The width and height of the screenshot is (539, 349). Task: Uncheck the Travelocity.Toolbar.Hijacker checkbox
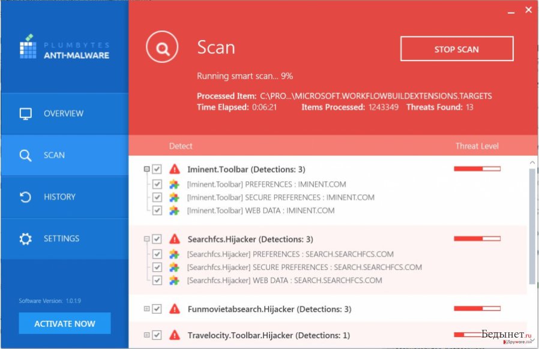tap(157, 335)
